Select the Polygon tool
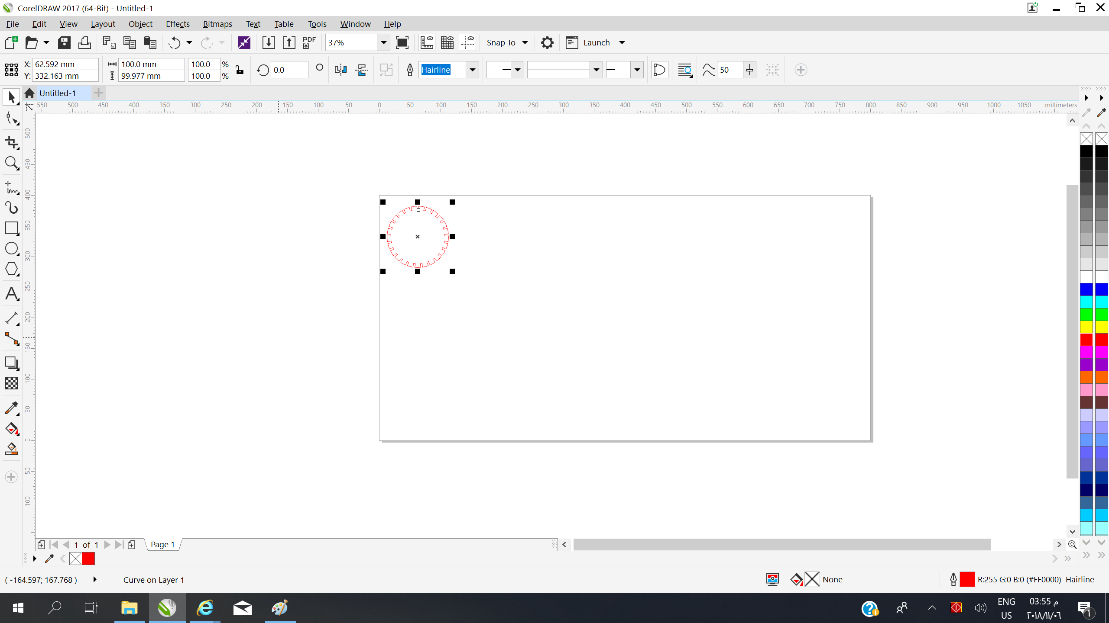The width and height of the screenshot is (1109, 623). pos(11,269)
